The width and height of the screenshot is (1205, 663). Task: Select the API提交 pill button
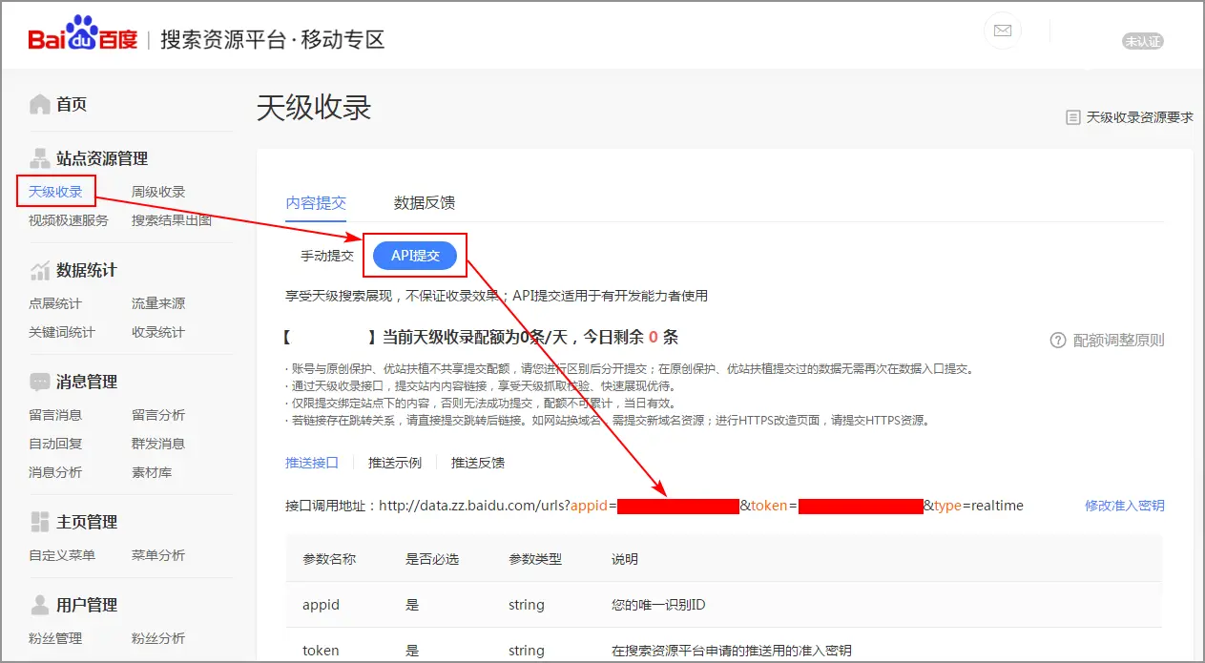tap(415, 256)
